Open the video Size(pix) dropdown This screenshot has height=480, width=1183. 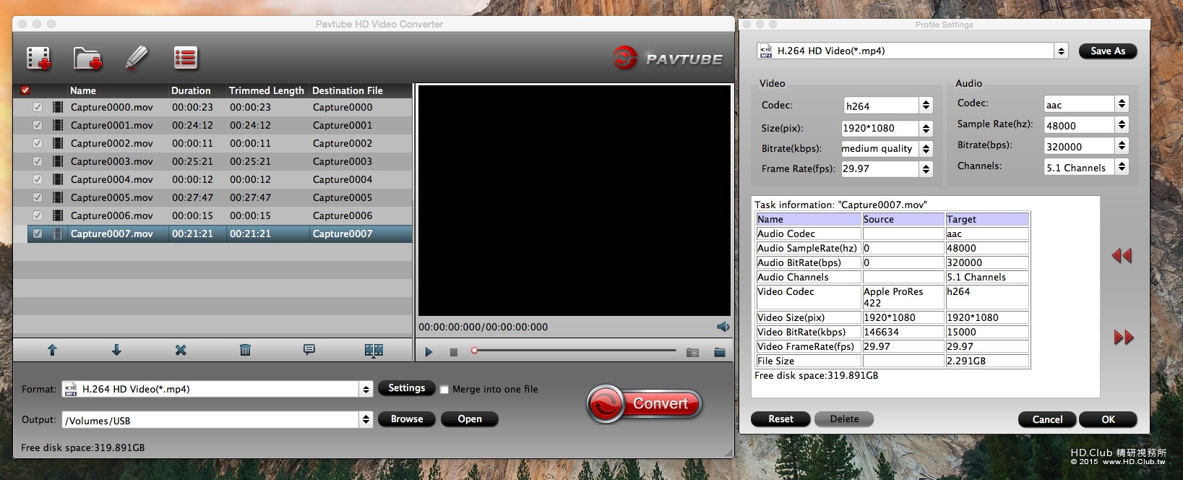pyautogui.click(x=926, y=128)
